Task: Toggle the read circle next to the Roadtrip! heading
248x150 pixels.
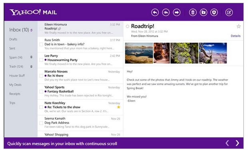Action: pyautogui.click(x=128, y=26)
